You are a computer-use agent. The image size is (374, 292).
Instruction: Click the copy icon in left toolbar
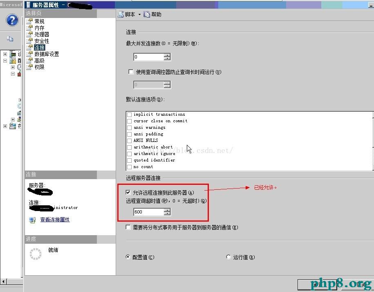tap(10, 38)
